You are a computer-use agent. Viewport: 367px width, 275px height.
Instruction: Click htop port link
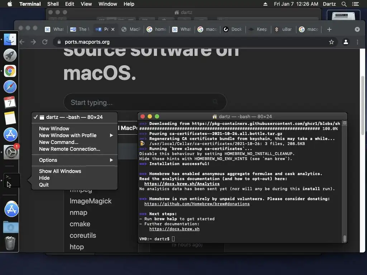coord(77,247)
